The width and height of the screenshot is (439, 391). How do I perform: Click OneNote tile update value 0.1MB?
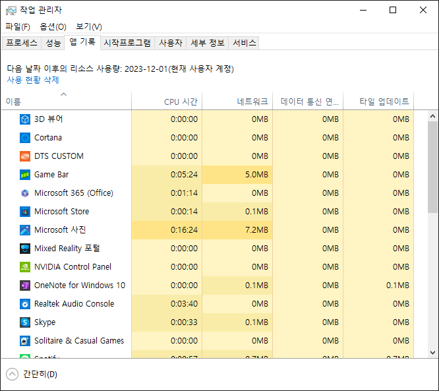(397, 286)
